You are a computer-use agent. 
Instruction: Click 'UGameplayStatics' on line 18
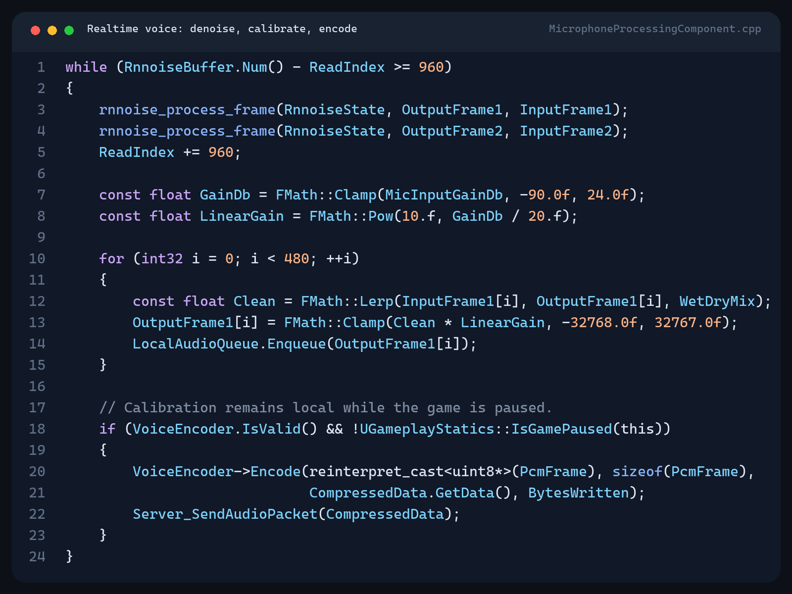coord(427,429)
